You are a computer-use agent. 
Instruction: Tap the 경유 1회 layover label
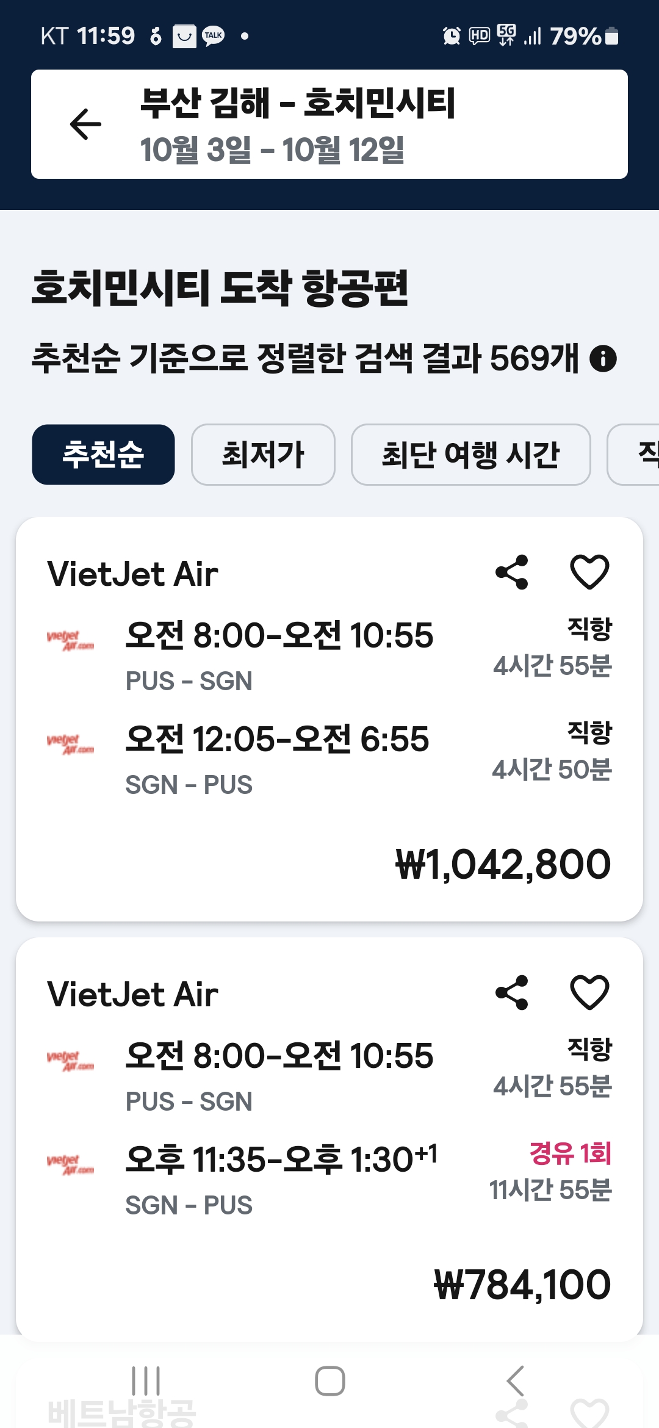[x=570, y=1153]
